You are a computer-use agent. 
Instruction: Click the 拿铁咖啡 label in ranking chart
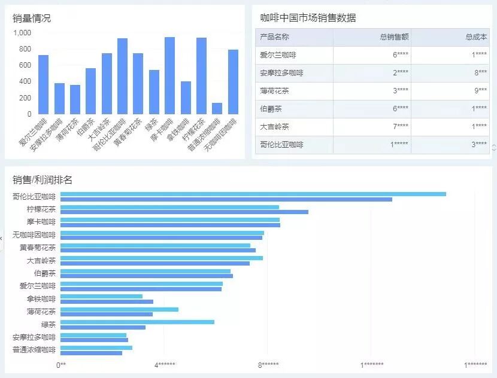(41, 299)
